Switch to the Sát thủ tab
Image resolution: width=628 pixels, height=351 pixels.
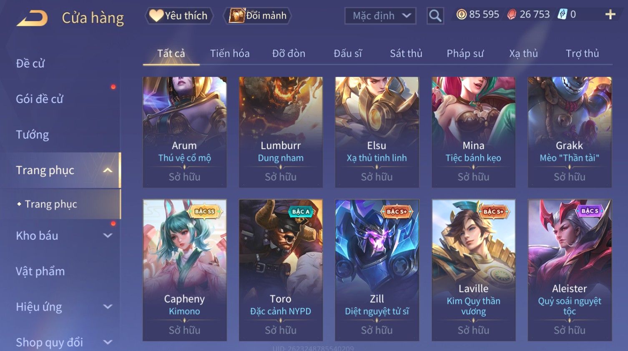click(406, 53)
